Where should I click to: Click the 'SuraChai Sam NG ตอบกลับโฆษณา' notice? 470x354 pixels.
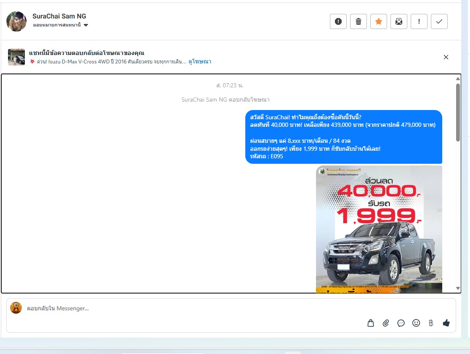(x=226, y=100)
